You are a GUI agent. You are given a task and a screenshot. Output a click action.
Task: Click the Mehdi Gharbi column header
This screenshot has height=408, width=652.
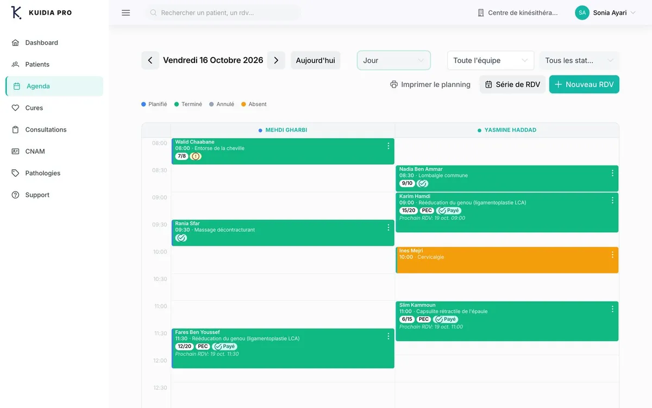pyautogui.click(x=283, y=130)
